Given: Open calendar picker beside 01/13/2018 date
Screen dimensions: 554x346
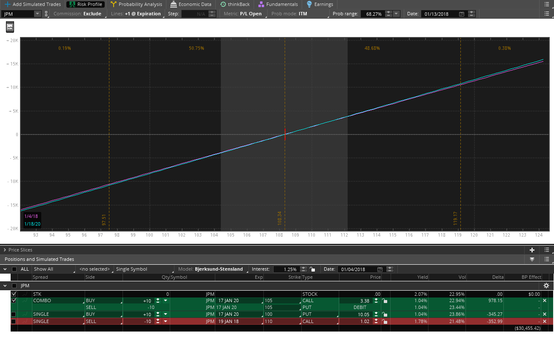Looking at the screenshot, I should click(x=462, y=14).
